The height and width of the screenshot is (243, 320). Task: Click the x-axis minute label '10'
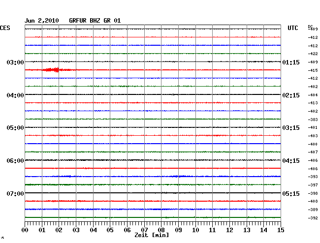pos(195,230)
